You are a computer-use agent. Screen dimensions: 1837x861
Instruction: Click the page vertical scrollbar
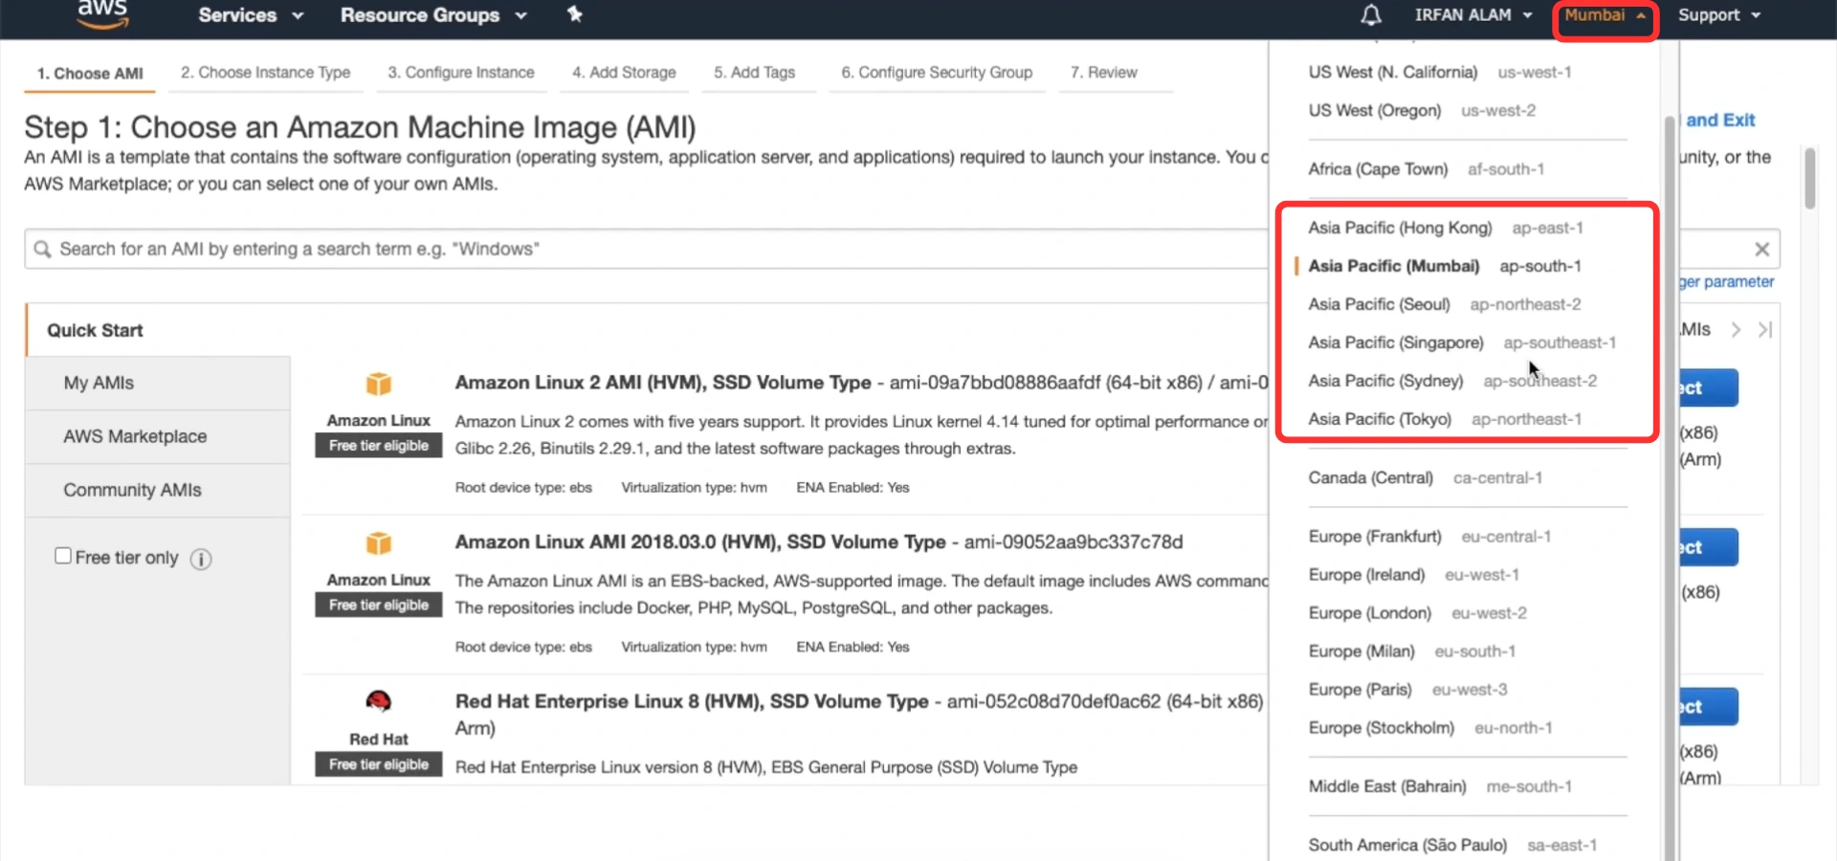point(1809,178)
